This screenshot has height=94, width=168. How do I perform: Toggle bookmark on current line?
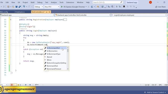coord(124,7)
